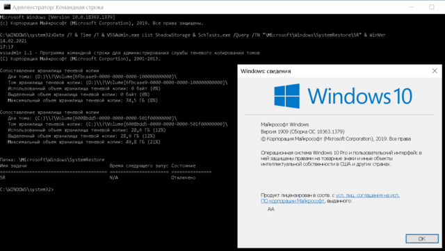
Task: Click the line with 28,6 ГБ (12%)
Action: point(86,130)
